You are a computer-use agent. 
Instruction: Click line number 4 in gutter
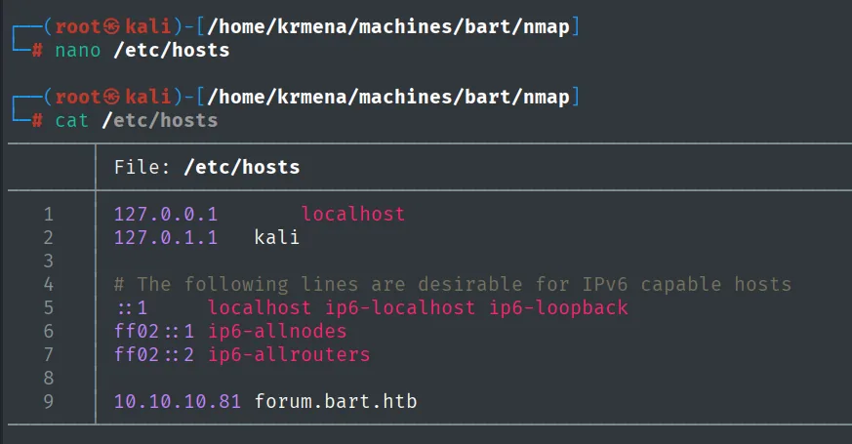(49, 284)
